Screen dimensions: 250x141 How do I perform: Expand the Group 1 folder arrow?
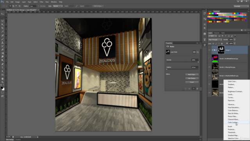(x=212, y=50)
